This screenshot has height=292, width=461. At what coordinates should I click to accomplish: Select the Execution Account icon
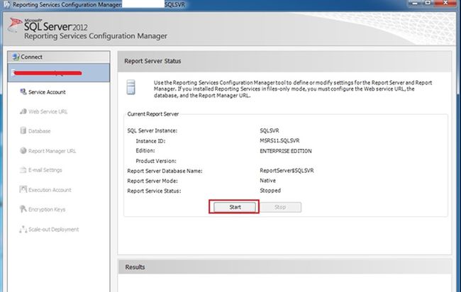pos(23,190)
